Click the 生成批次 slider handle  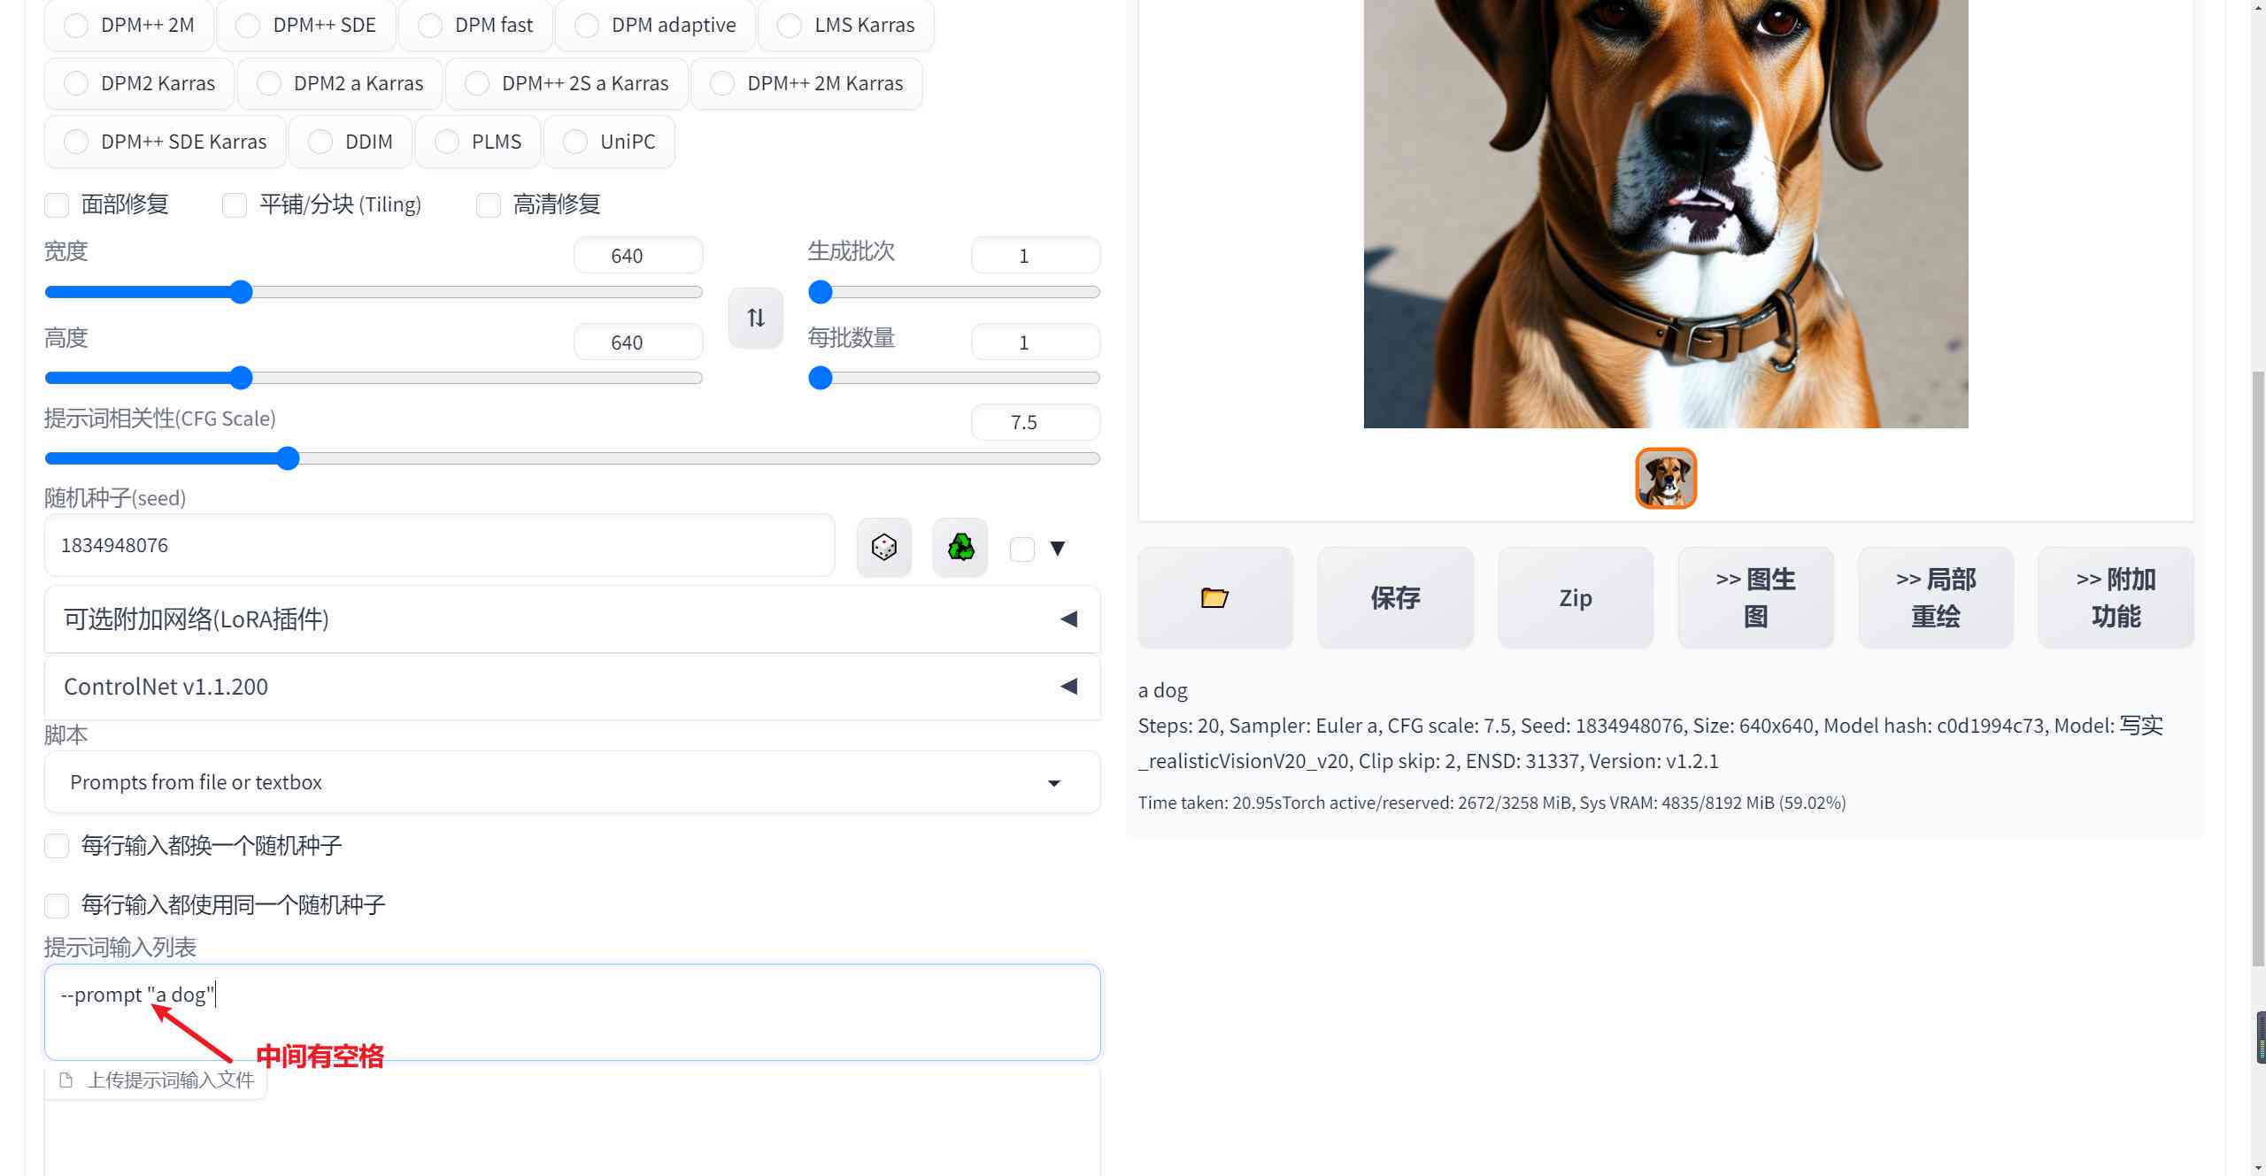click(821, 292)
